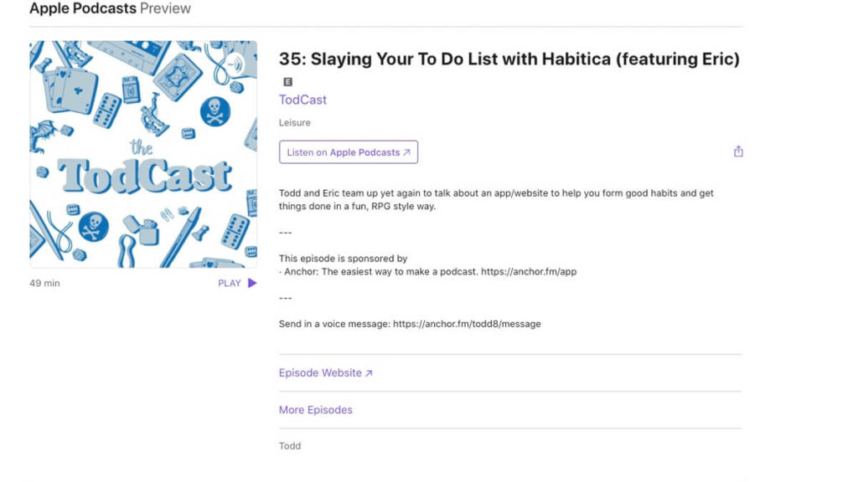Image resolution: width=858 pixels, height=482 pixels.
Task: Click the arrow icon after Episode Website
Action: [x=369, y=373]
